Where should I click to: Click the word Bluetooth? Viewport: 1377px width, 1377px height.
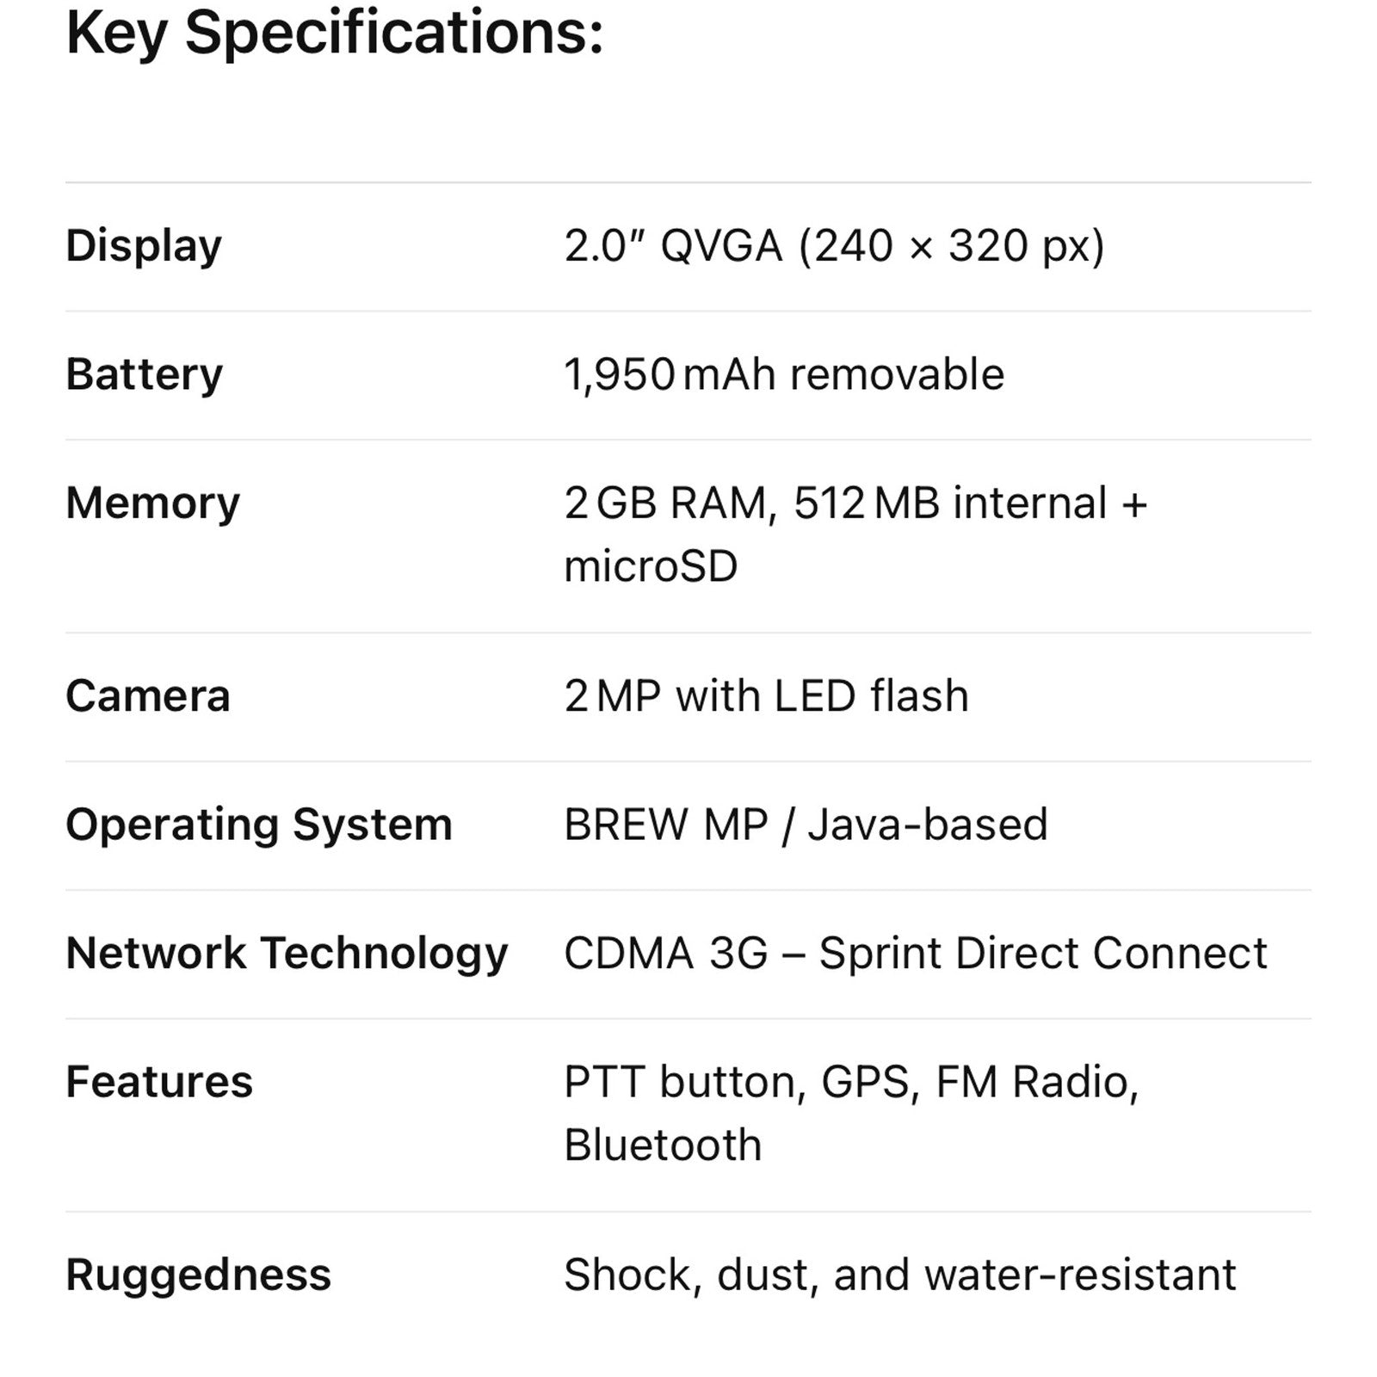(663, 1146)
